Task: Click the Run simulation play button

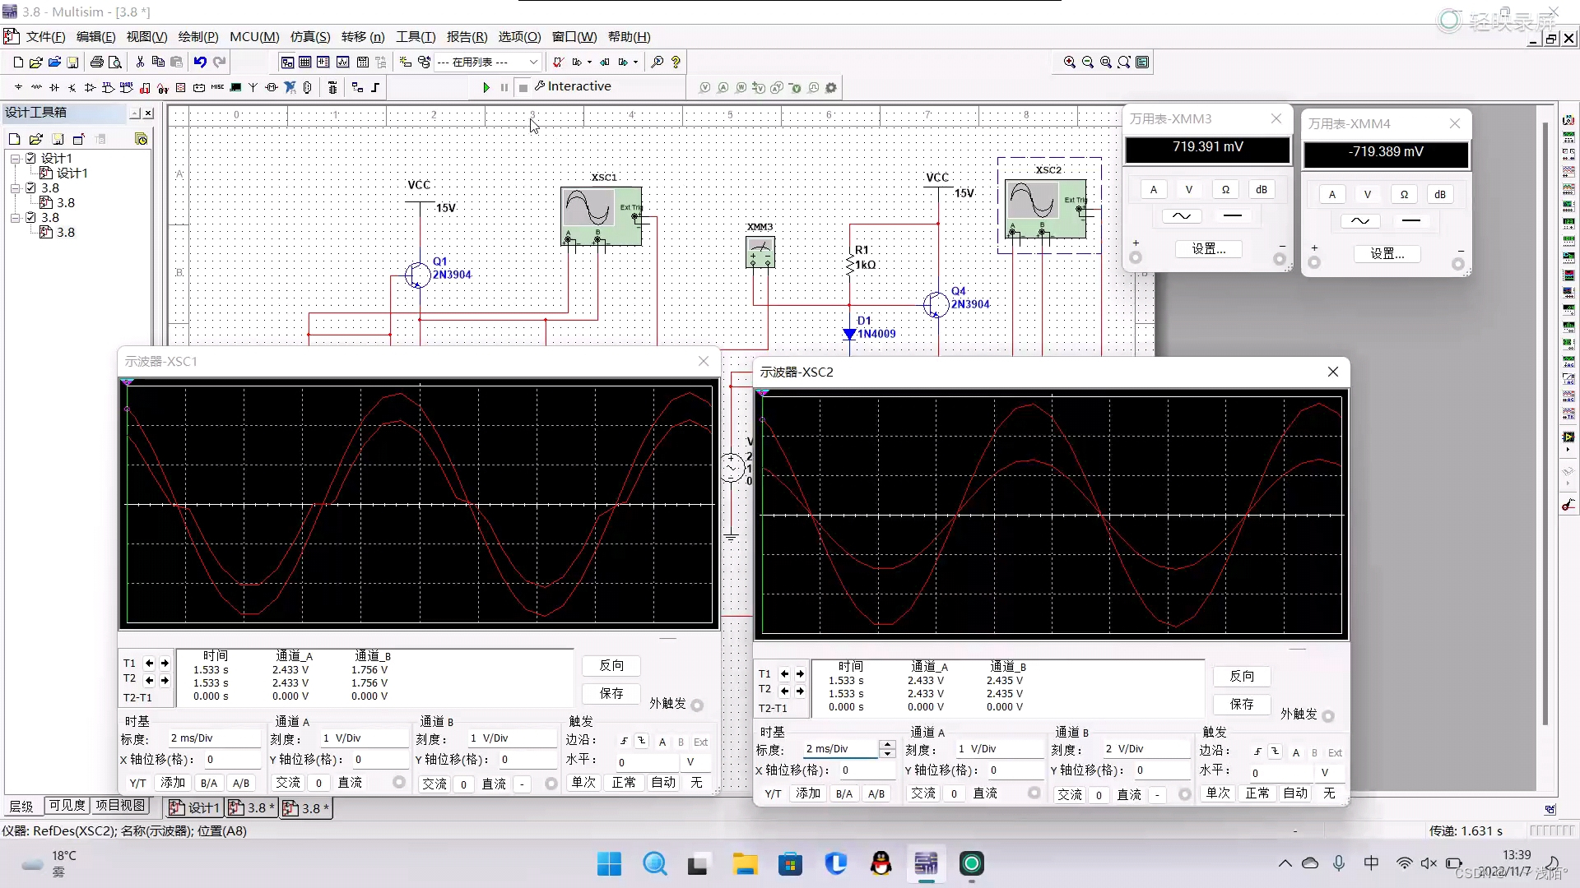Action: (x=486, y=87)
